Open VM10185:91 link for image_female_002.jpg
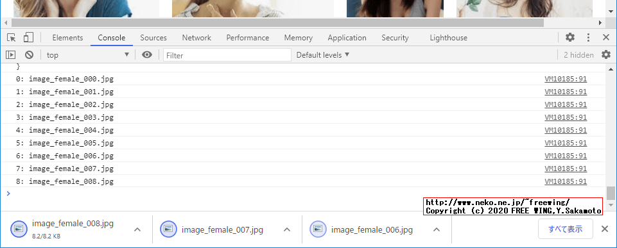617x248 pixels. 566,104
